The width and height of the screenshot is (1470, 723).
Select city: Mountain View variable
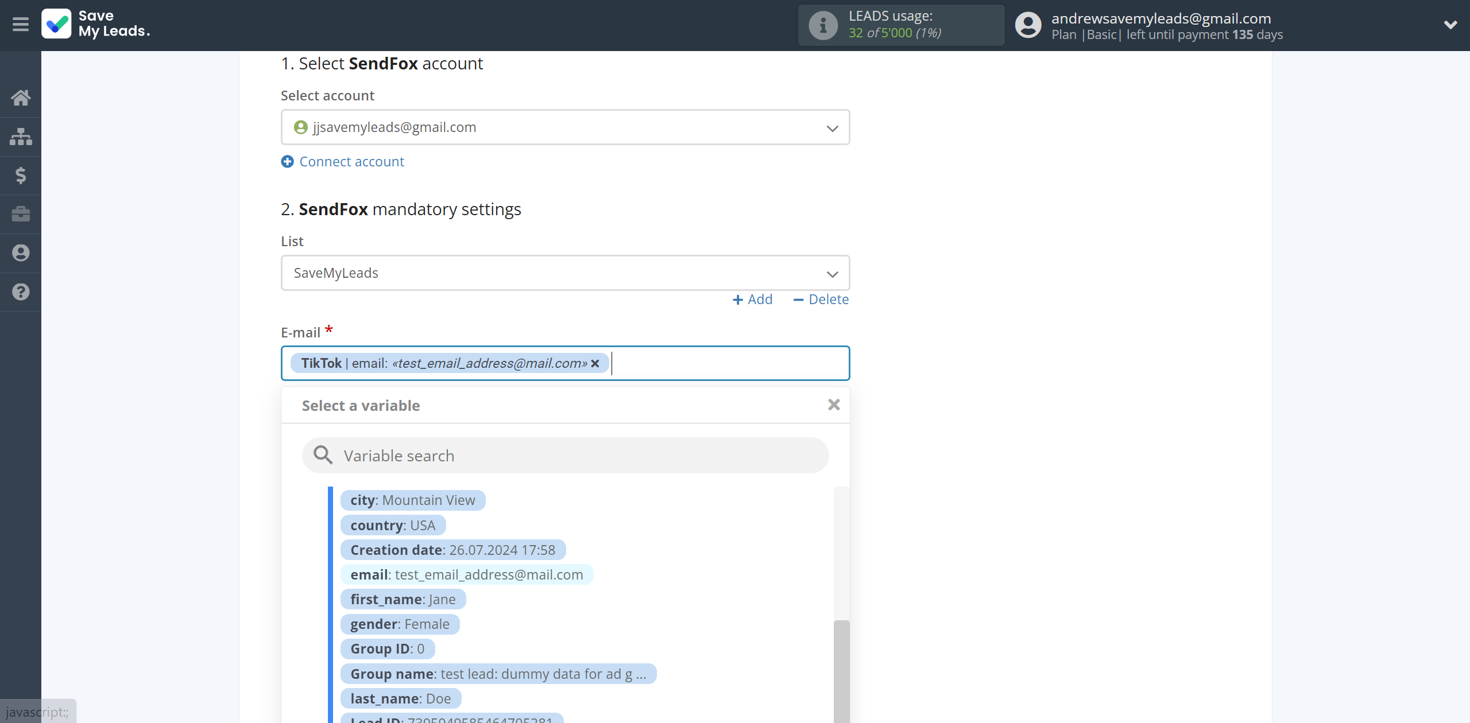point(413,500)
